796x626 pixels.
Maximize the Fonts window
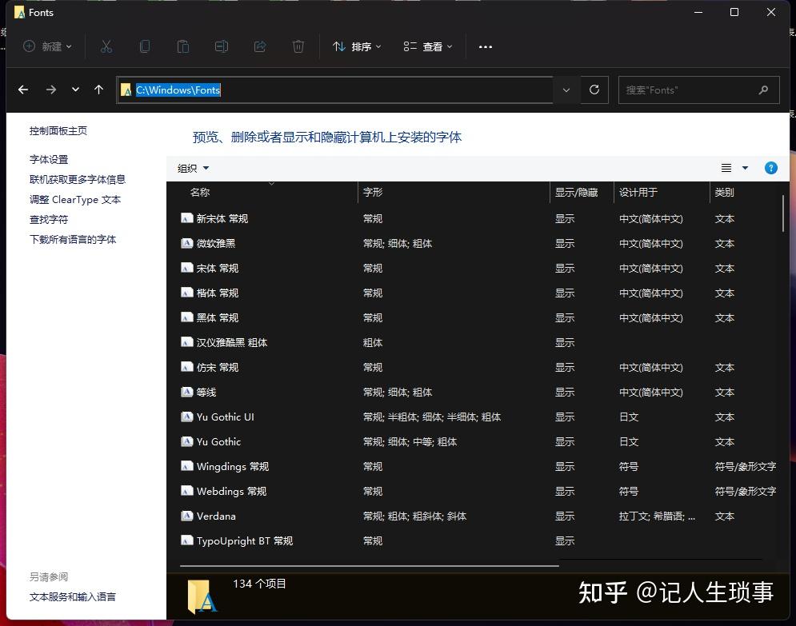(x=734, y=12)
